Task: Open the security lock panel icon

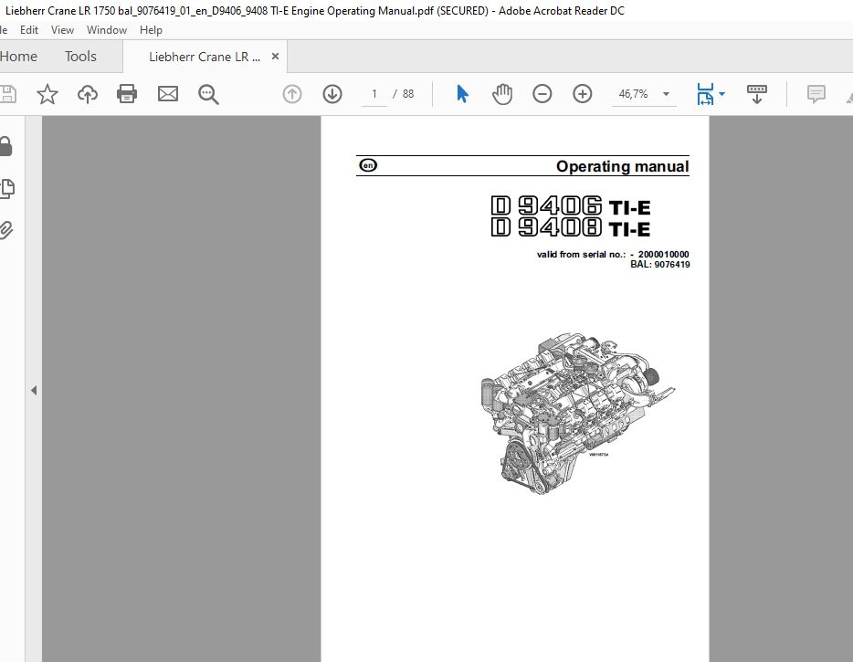Action: coord(6,146)
